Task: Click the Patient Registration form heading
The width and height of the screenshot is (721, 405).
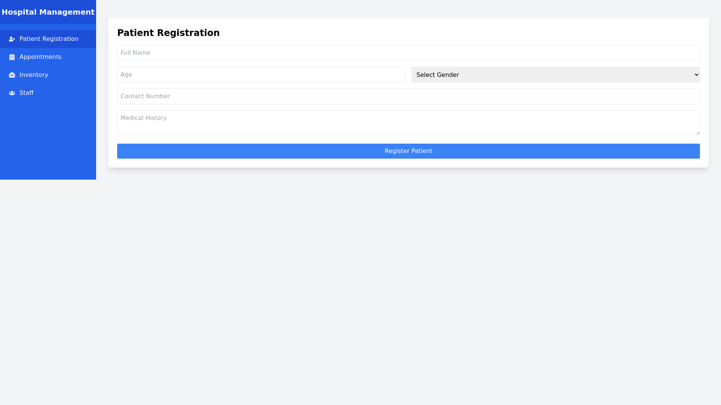Action: pos(168,33)
